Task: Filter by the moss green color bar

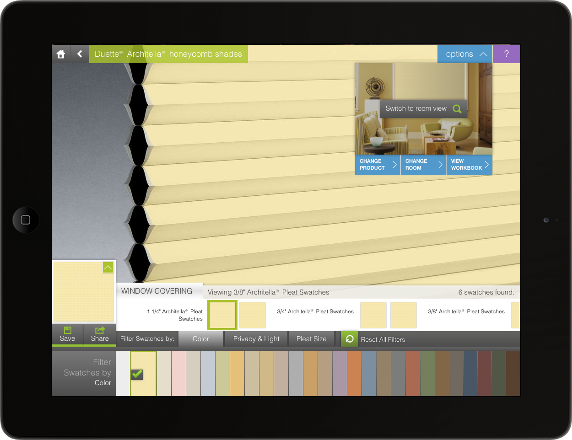Action: 428,374
